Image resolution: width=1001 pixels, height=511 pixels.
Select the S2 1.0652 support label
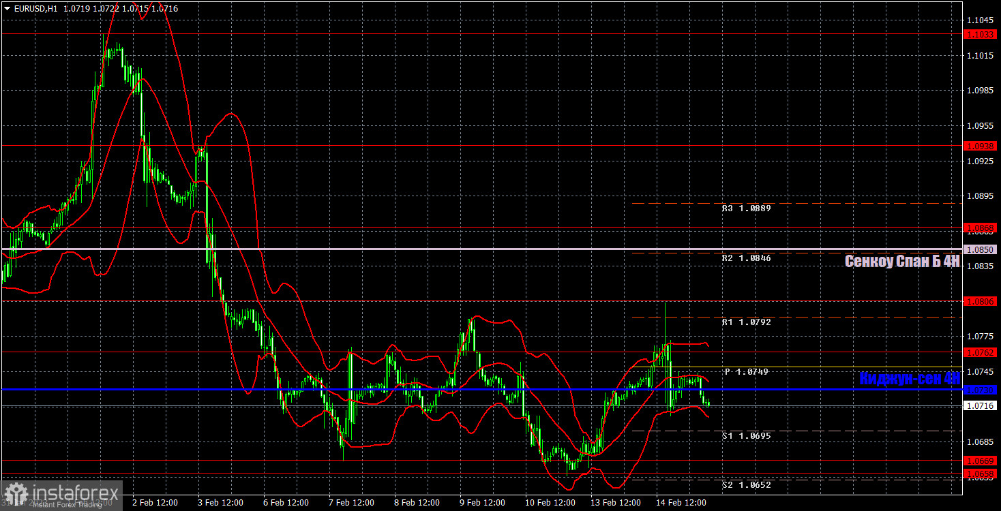(747, 485)
